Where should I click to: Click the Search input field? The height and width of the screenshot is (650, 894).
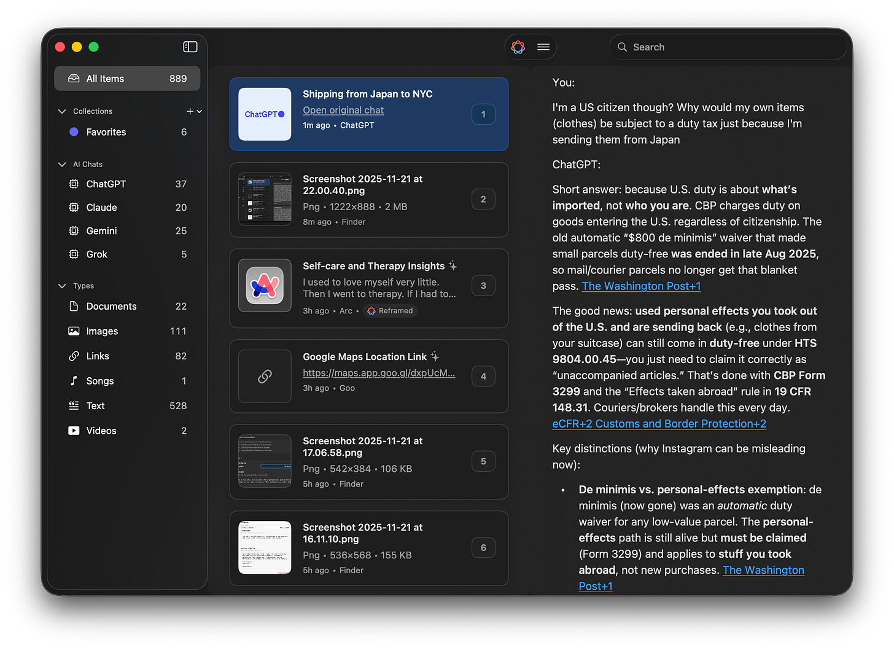pos(728,47)
